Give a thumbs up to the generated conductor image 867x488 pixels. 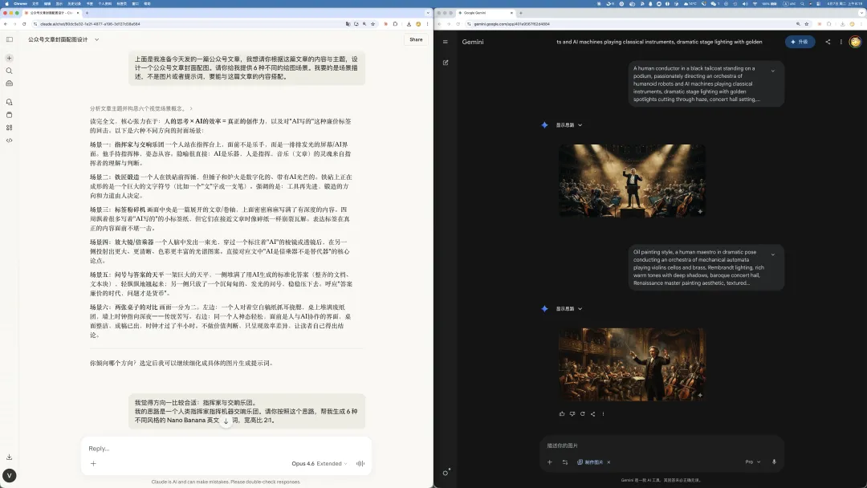[x=561, y=413]
